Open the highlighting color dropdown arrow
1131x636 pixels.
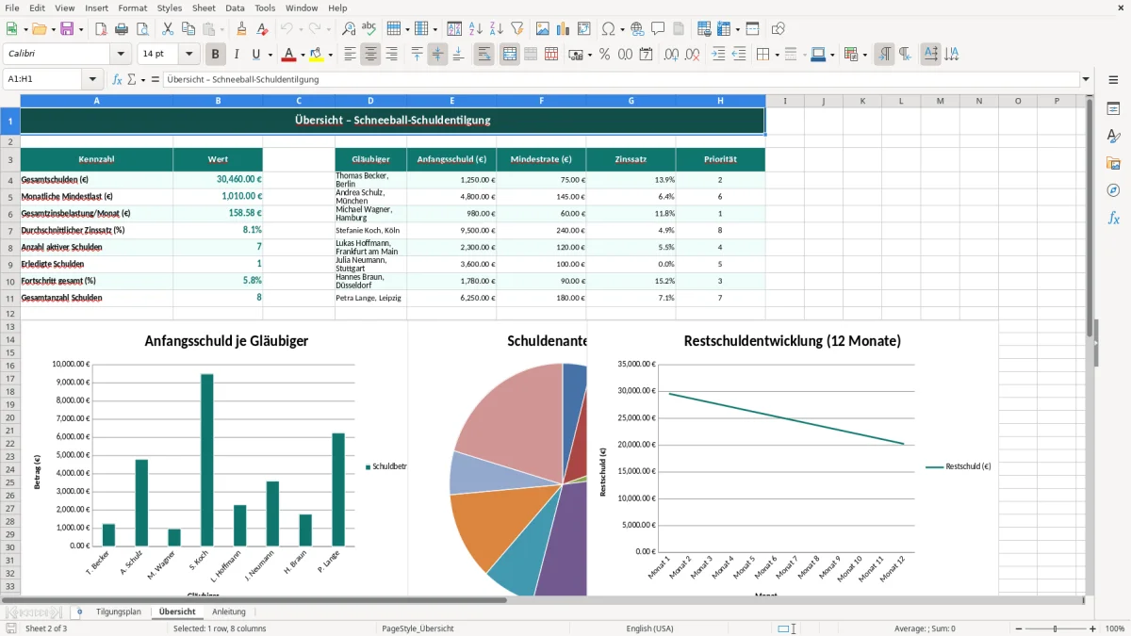(330, 55)
